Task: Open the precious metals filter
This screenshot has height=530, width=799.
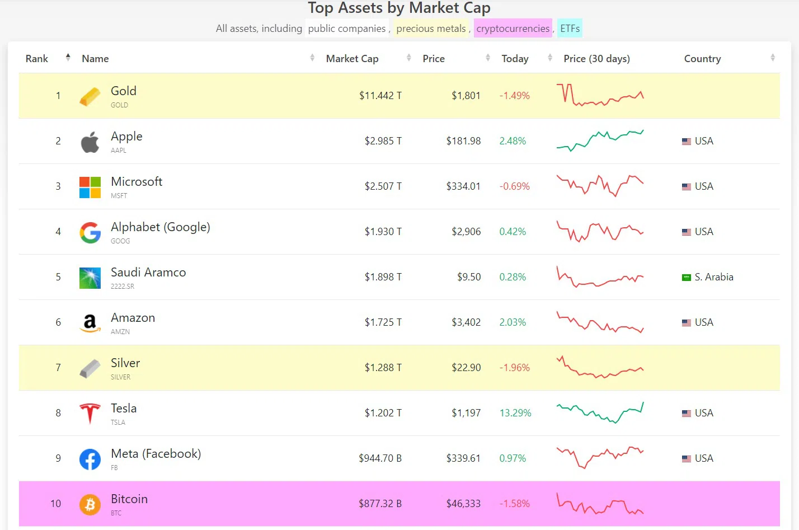Action: [431, 29]
